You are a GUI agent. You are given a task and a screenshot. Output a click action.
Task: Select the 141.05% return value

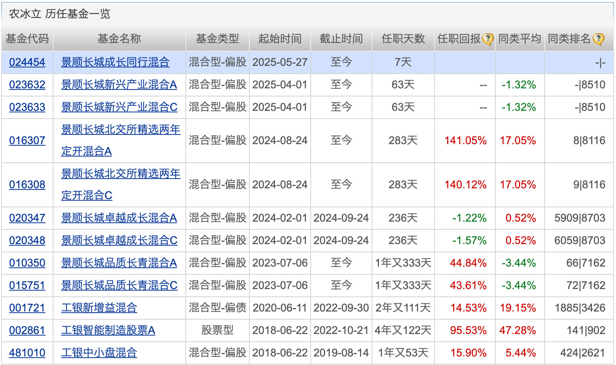point(465,141)
